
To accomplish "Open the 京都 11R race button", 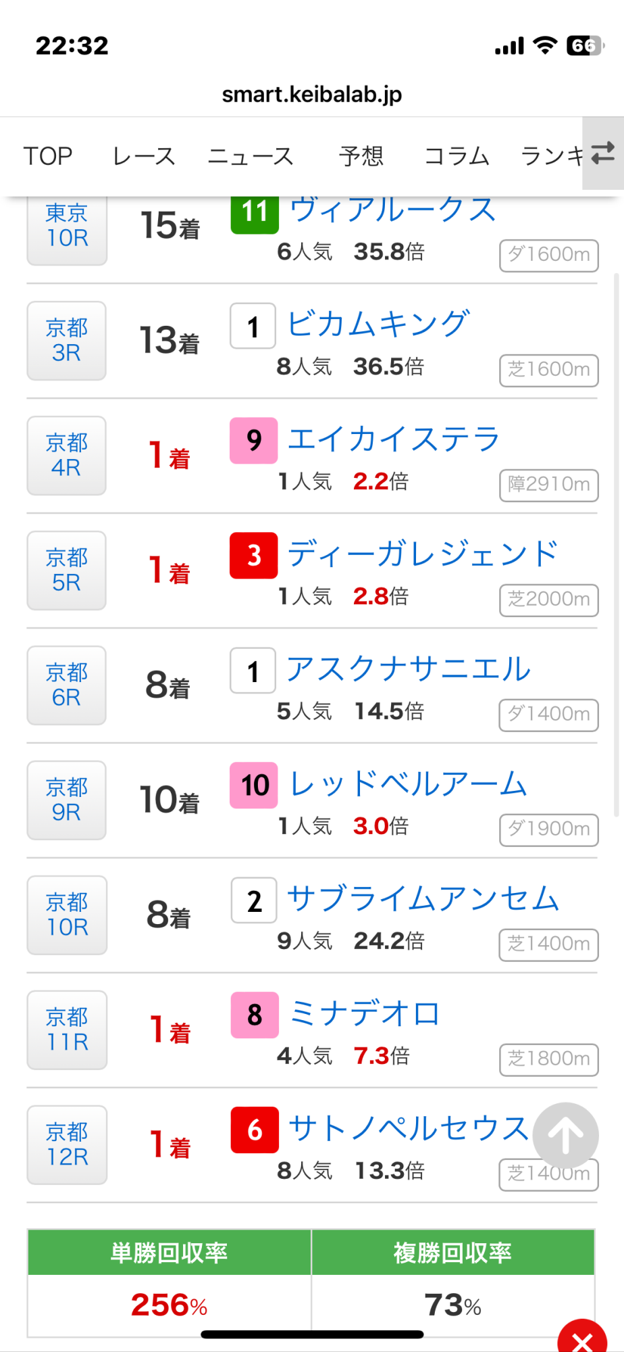I will pyautogui.click(x=67, y=1030).
